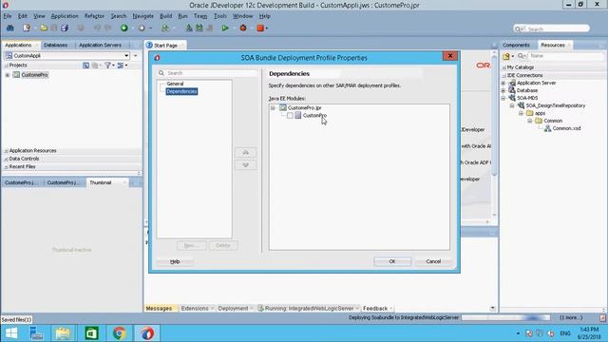
Task: Switch to the Extensions log tab
Action: pos(195,308)
